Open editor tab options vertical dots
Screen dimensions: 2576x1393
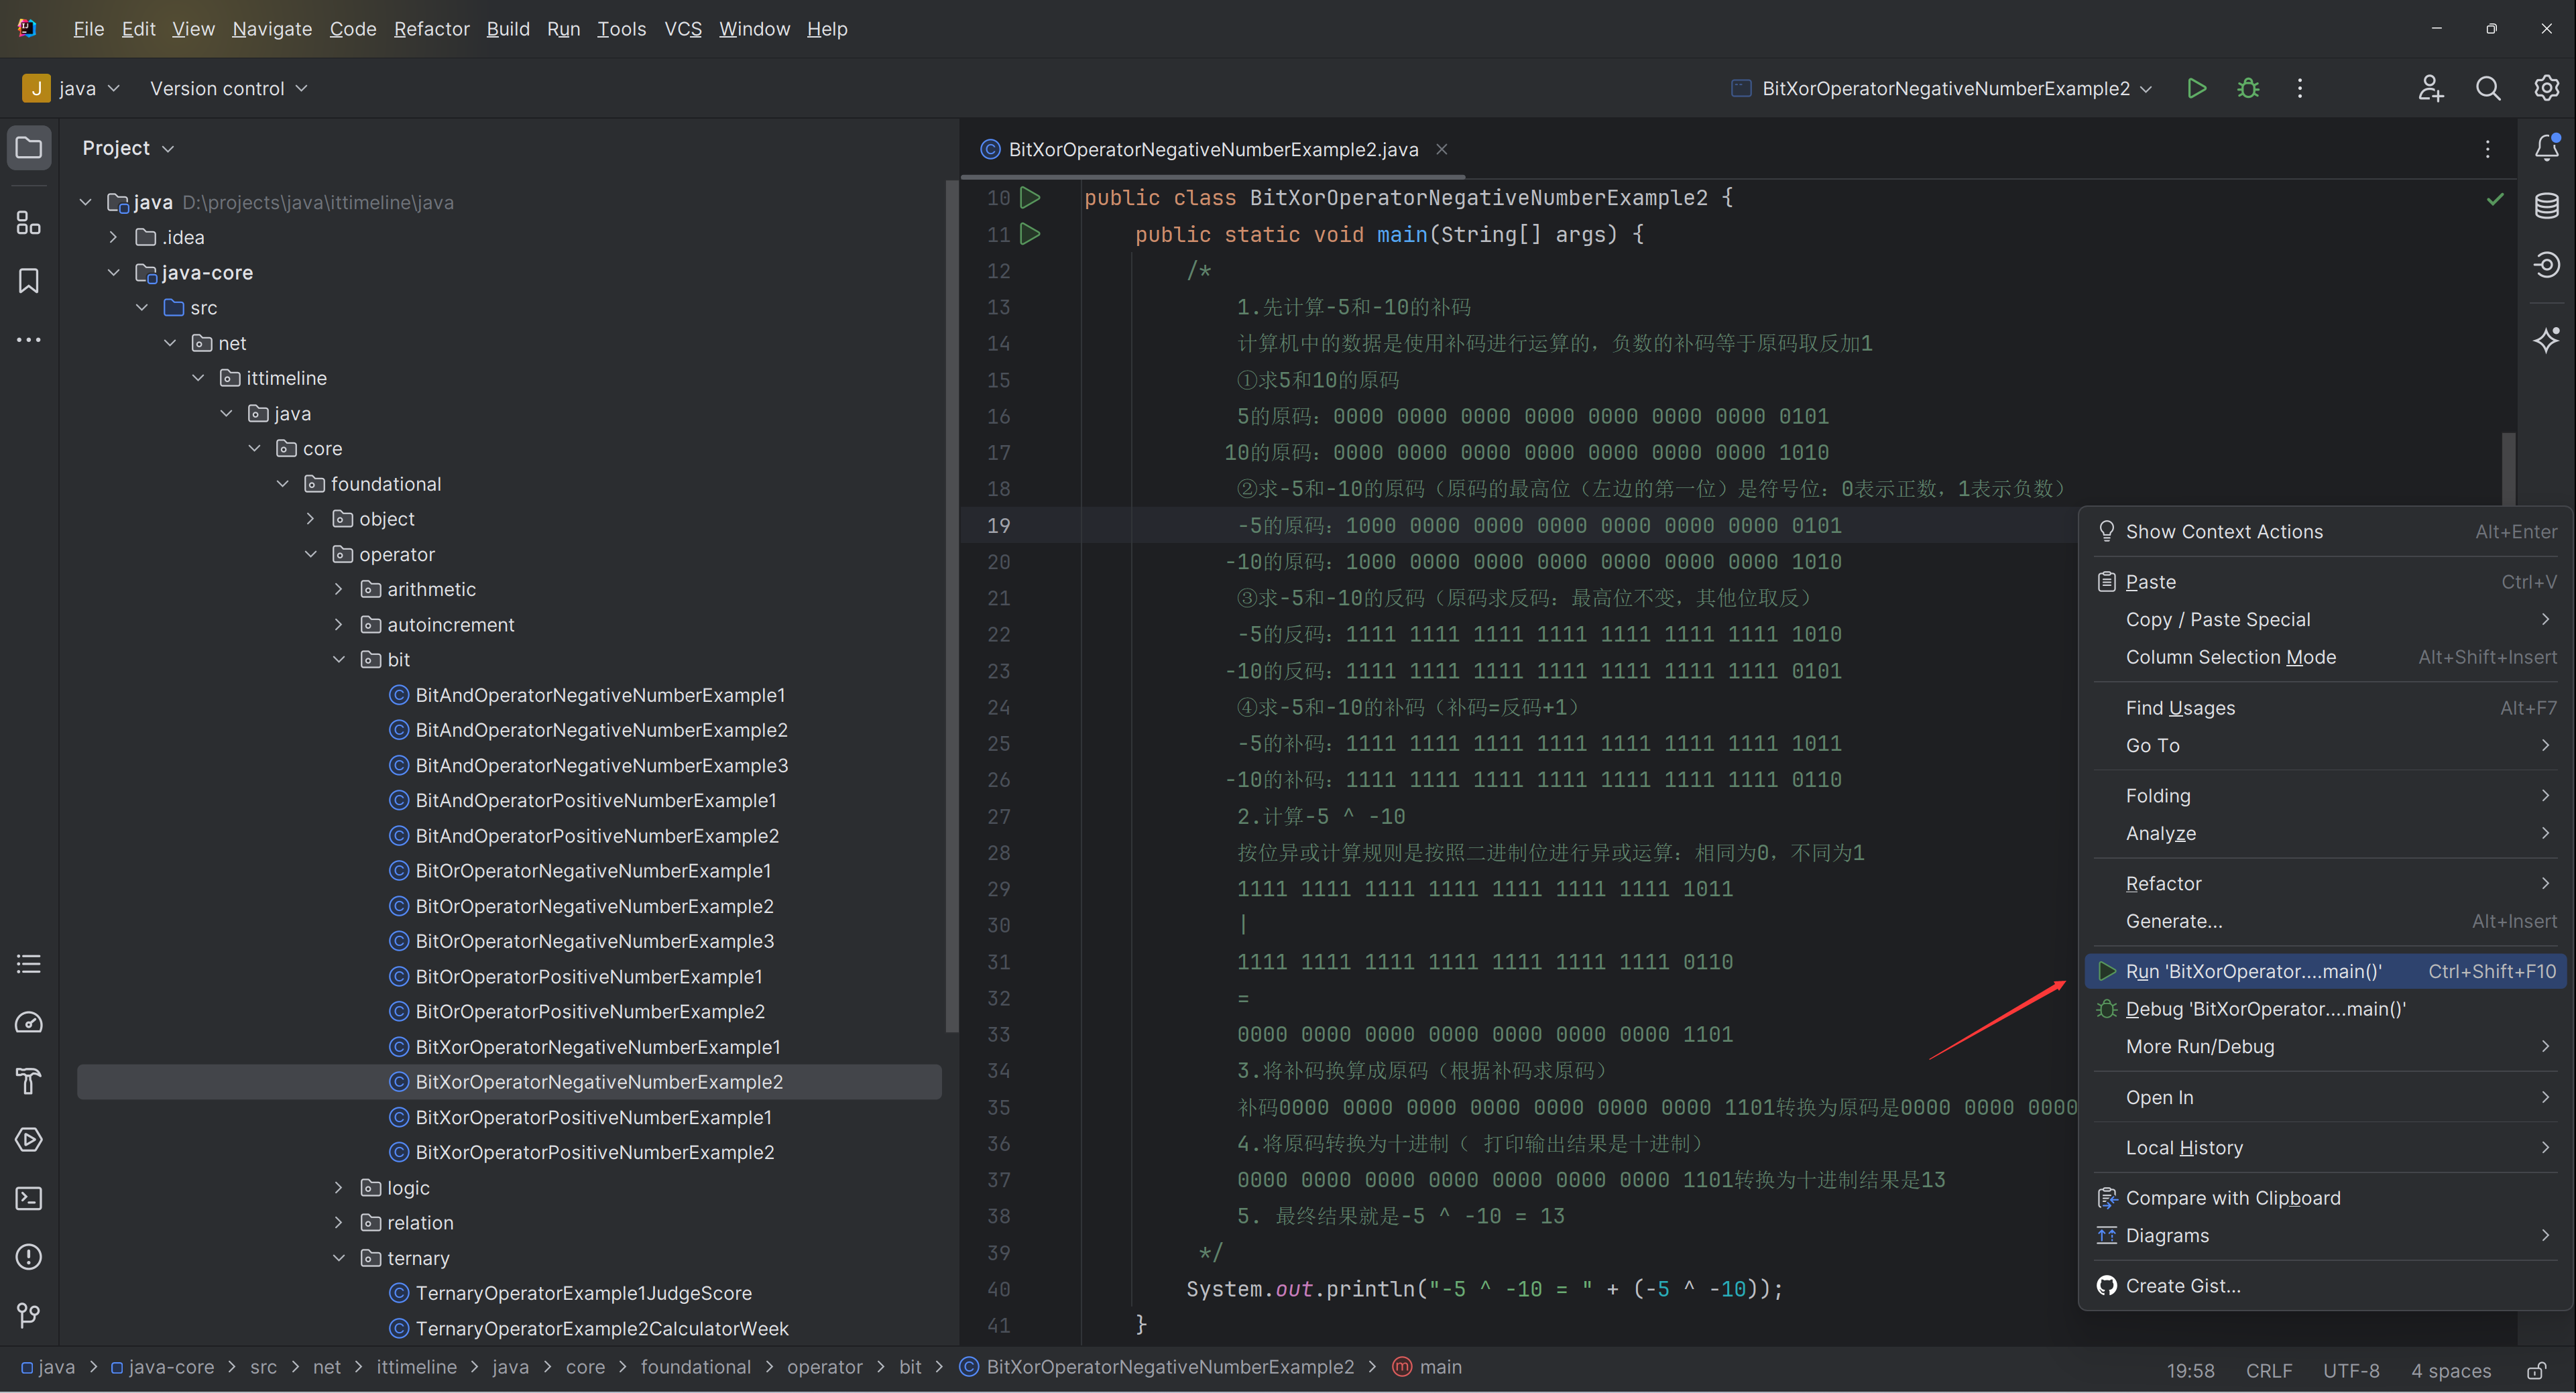[x=2488, y=149]
